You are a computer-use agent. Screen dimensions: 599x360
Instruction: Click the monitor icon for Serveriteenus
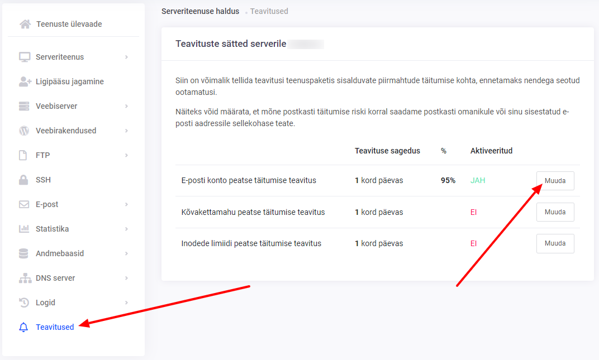point(24,57)
